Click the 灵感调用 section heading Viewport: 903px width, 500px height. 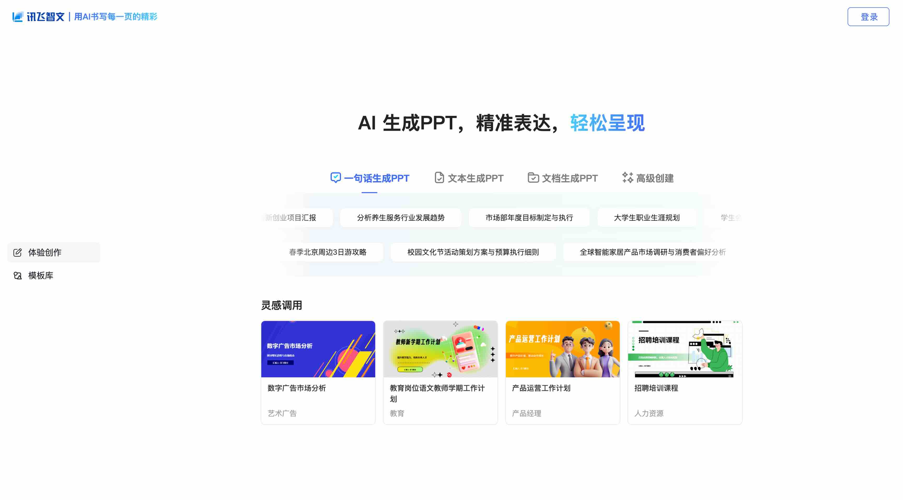[281, 305]
